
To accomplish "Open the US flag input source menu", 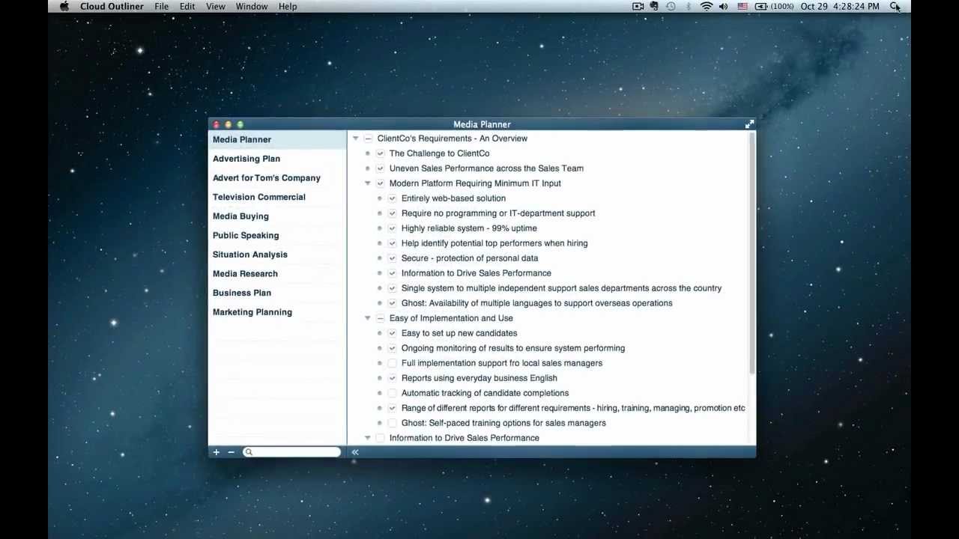I will 742,6.
